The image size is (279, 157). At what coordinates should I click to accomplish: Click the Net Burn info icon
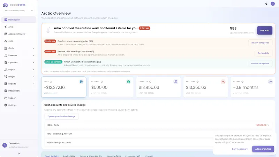tap(197, 82)
